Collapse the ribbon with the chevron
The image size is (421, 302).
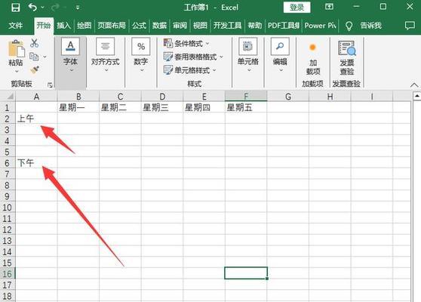414,85
